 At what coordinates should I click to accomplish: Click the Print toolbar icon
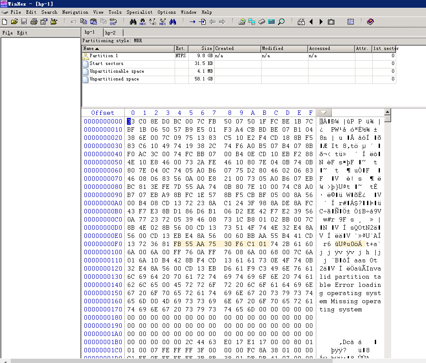tap(34, 22)
